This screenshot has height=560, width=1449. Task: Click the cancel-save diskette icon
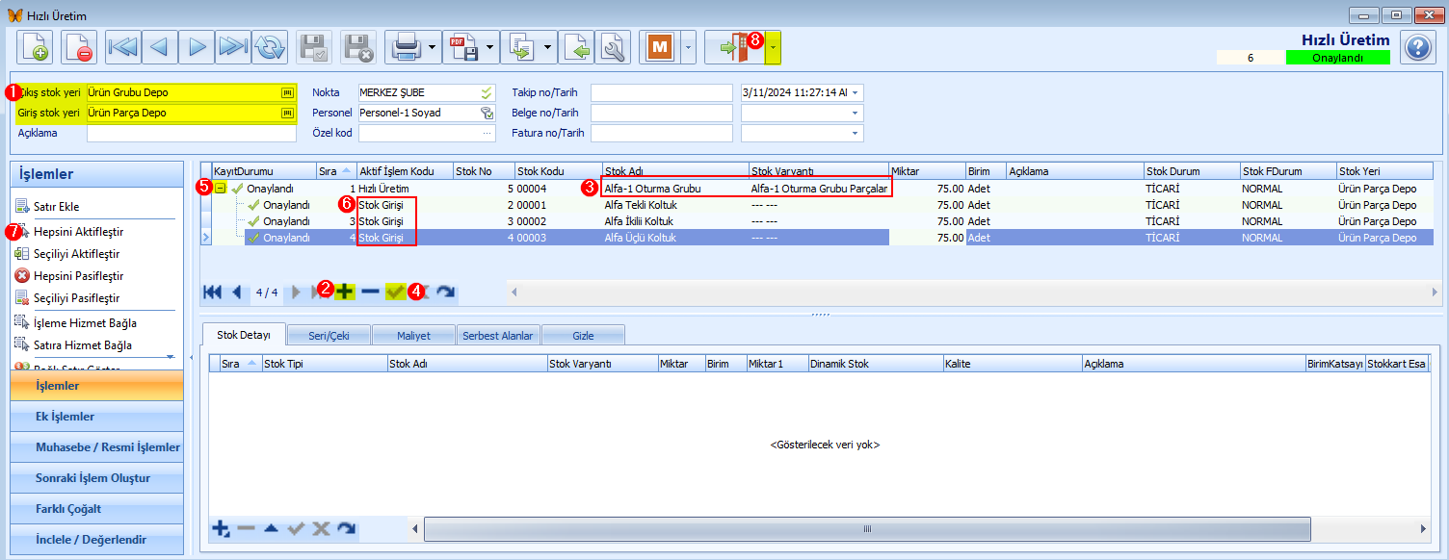[x=358, y=46]
